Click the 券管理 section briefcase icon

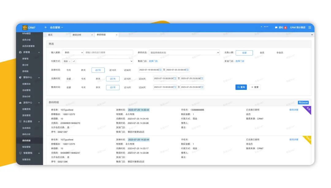click(20, 52)
